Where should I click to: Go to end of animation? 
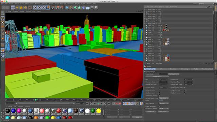click(x=109, y=103)
